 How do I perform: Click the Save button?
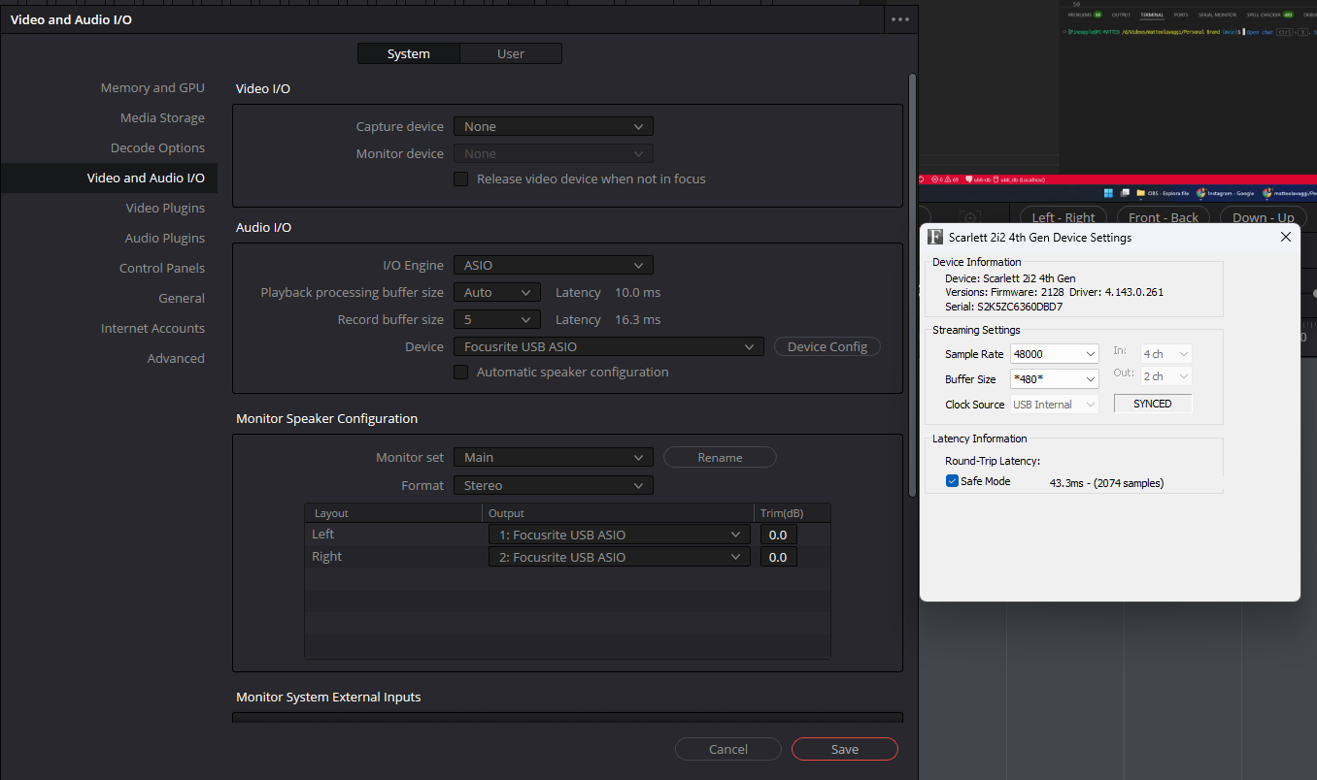[x=844, y=749]
